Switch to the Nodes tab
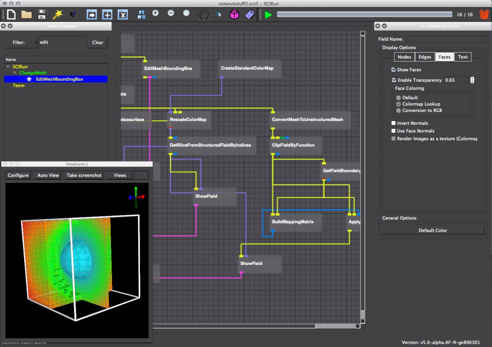 [404, 57]
